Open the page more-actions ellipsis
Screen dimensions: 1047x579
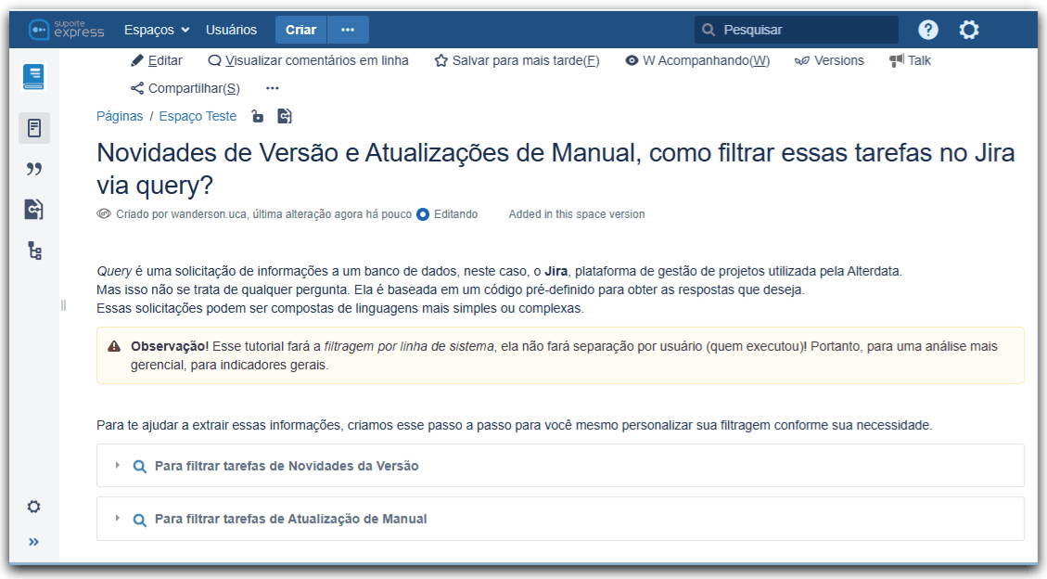pos(273,88)
